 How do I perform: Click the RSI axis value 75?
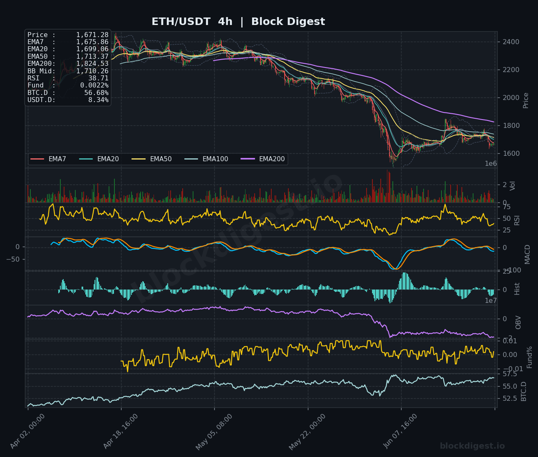[x=506, y=207]
